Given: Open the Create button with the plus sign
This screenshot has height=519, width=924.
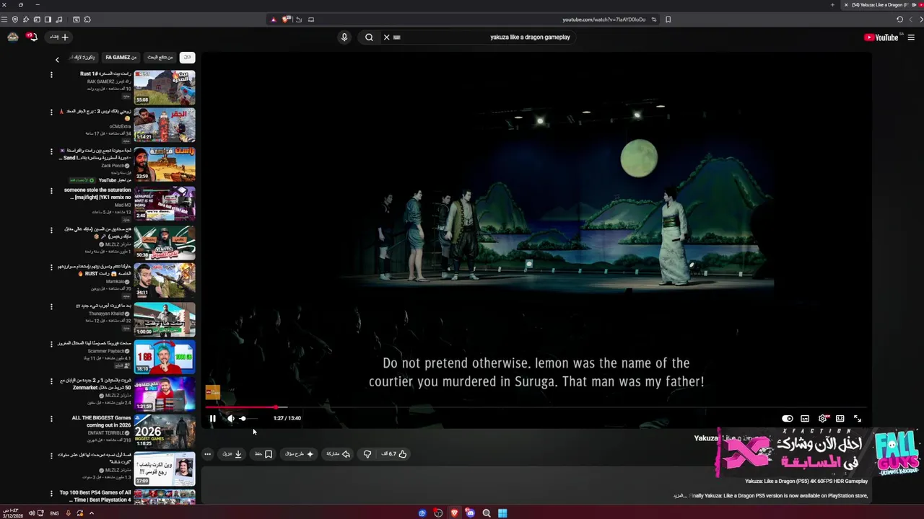Looking at the screenshot, I should tap(59, 37).
